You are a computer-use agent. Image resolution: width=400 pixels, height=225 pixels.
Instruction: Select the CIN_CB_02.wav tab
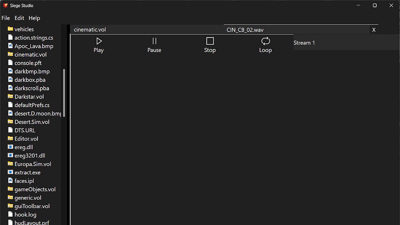coord(245,30)
